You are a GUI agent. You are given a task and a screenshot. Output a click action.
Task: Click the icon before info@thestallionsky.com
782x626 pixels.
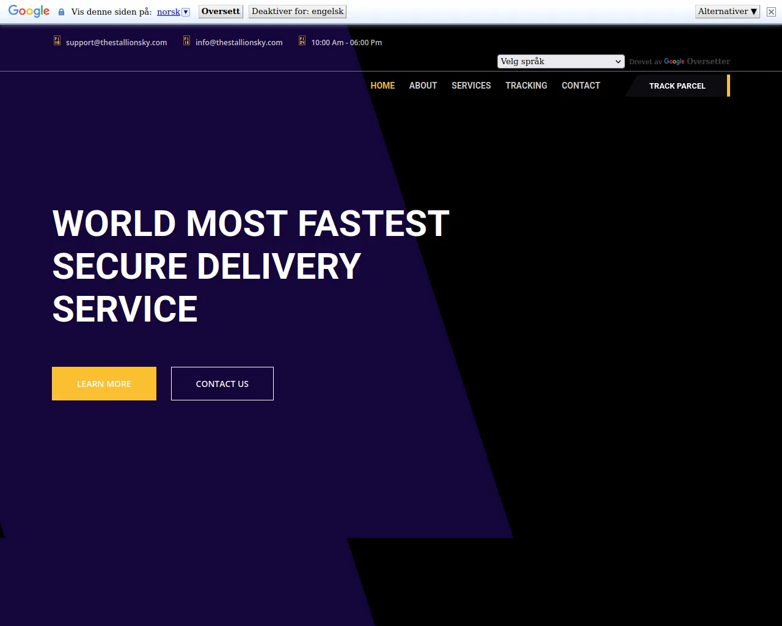coord(186,41)
